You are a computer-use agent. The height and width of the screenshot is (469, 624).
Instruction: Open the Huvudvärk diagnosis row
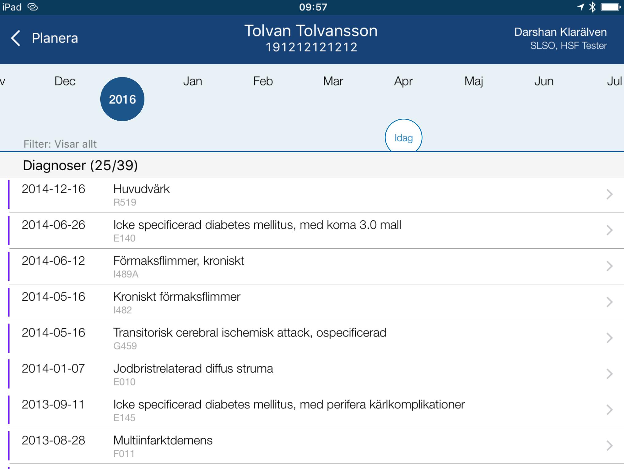(312, 195)
